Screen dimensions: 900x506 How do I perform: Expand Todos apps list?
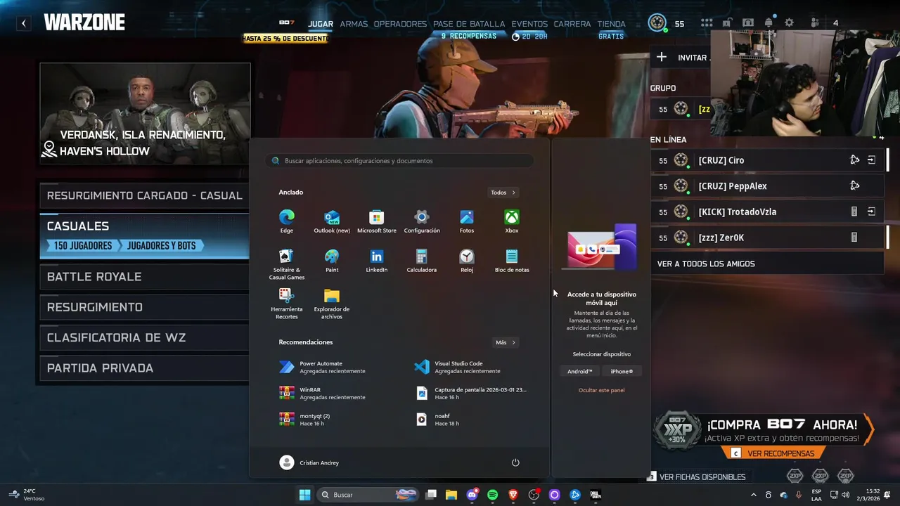[503, 193]
